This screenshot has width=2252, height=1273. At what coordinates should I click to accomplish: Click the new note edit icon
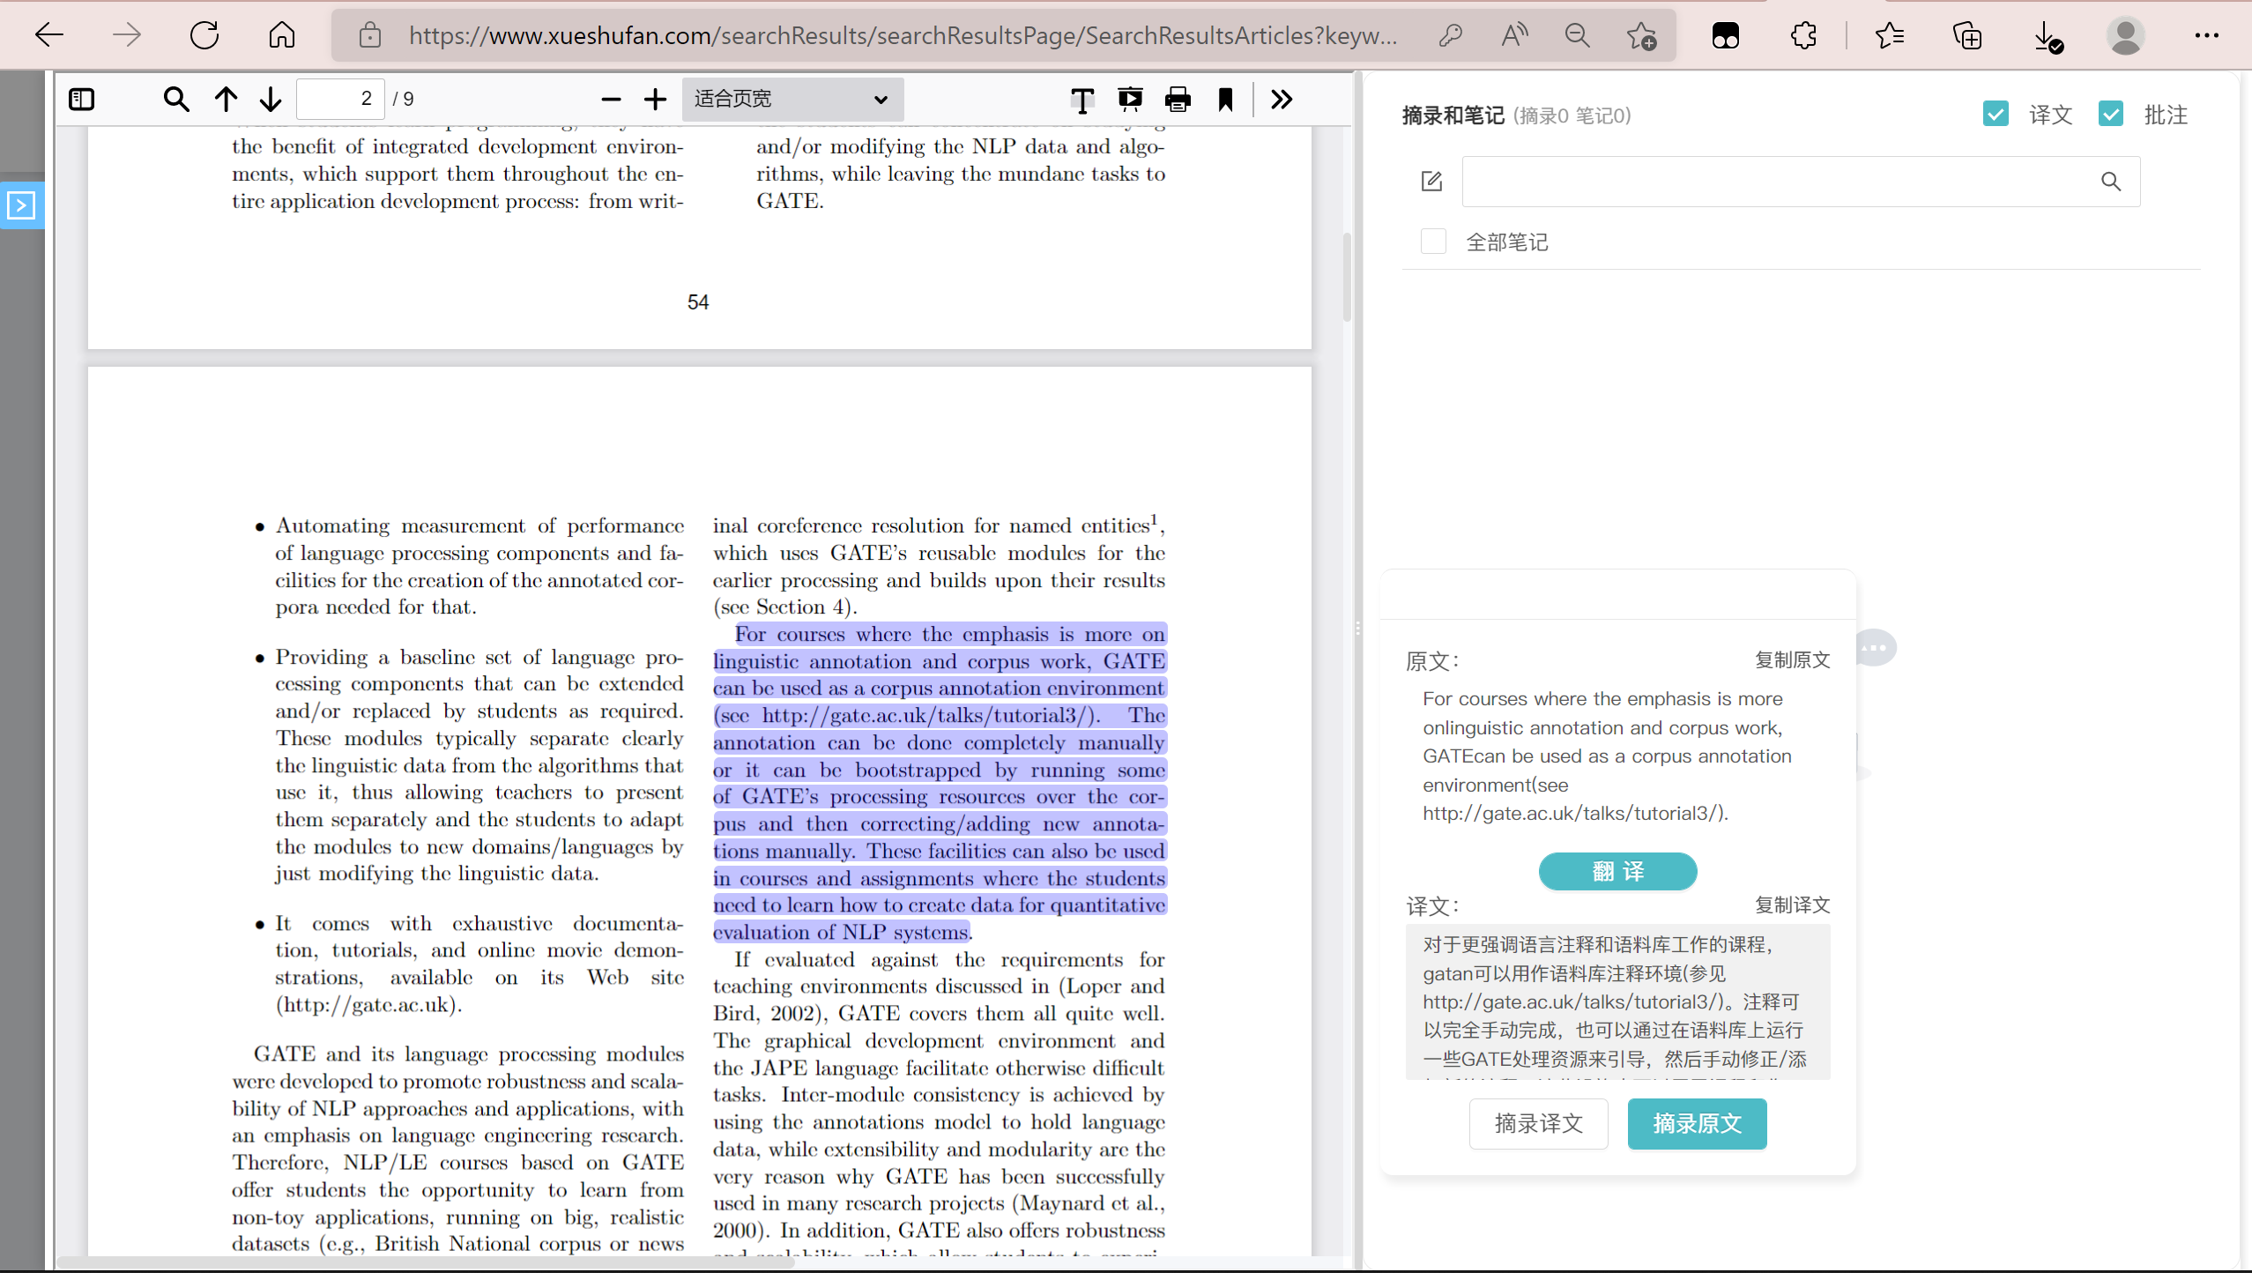(x=1431, y=182)
